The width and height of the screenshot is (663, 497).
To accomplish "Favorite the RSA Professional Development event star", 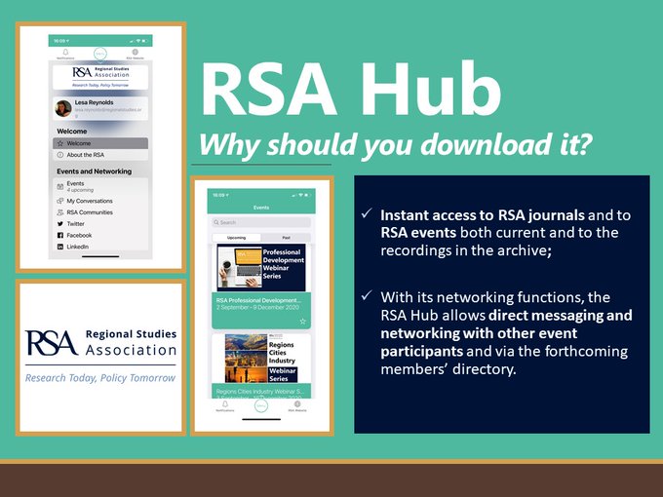I will click(x=303, y=322).
